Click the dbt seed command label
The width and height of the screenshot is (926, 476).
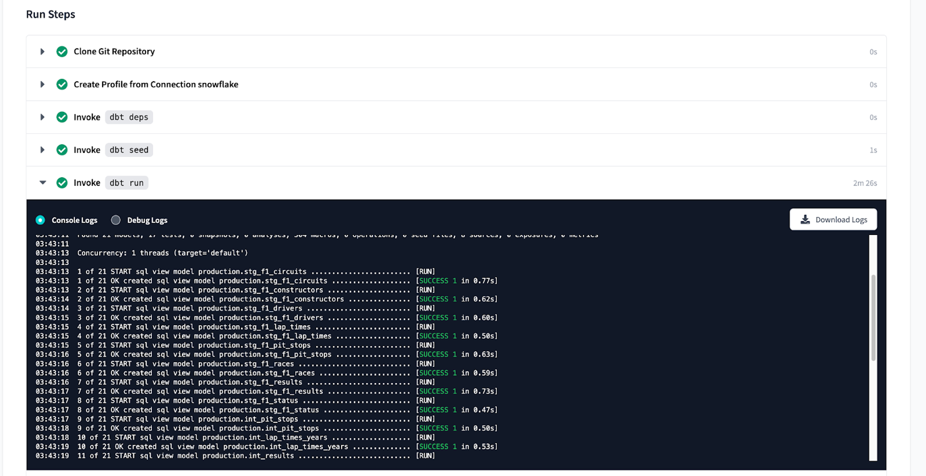[x=129, y=150]
